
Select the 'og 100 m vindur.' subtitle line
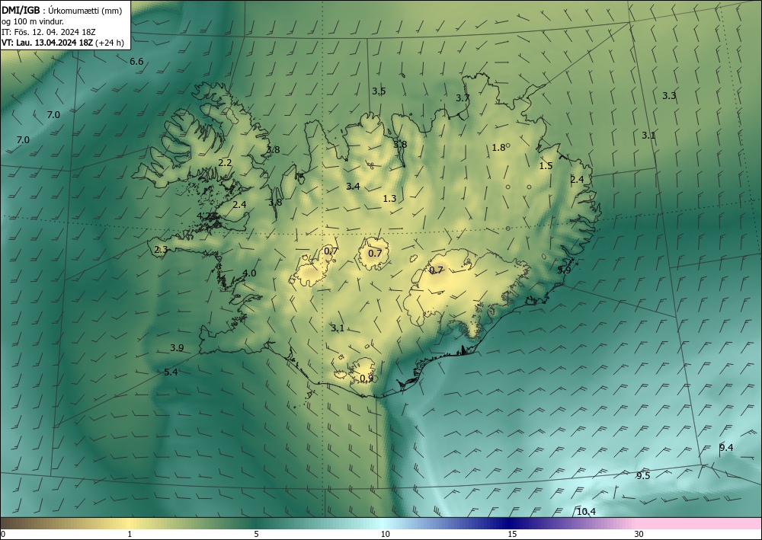[x=33, y=21]
